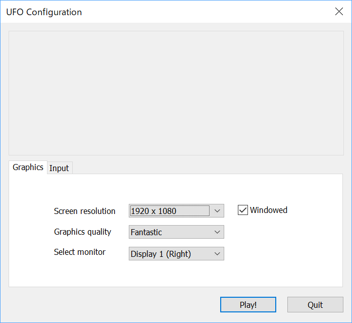Open the Screen resolution dropdown

pos(176,210)
